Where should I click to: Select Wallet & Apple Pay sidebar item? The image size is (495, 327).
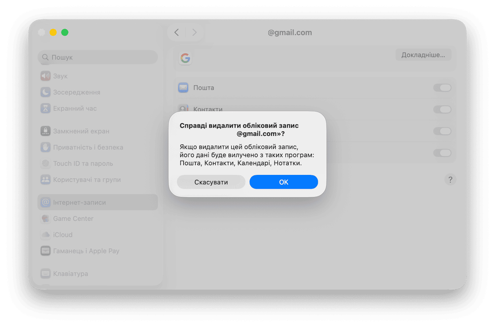point(98,251)
